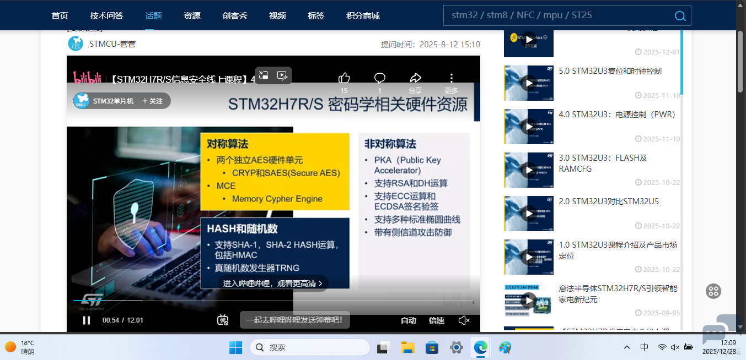Open 2.0 STM32U3对比STM32U5 link

pos(609,201)
